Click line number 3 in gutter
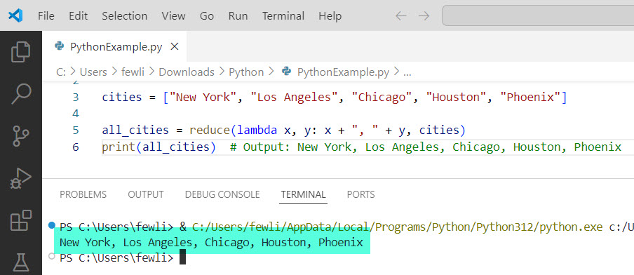The height and width of the screenshot is (275, 634). tap(76, 97)
